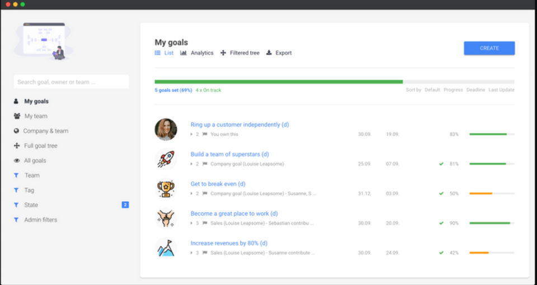Click the trophy icon for Get to break even
537x285 pixels.
click(166, 189)
